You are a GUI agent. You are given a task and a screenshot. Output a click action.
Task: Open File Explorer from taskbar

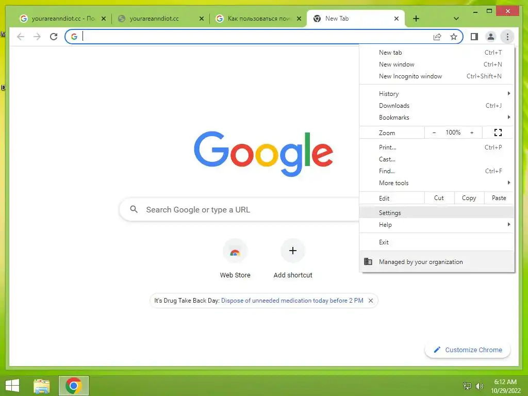42,386
